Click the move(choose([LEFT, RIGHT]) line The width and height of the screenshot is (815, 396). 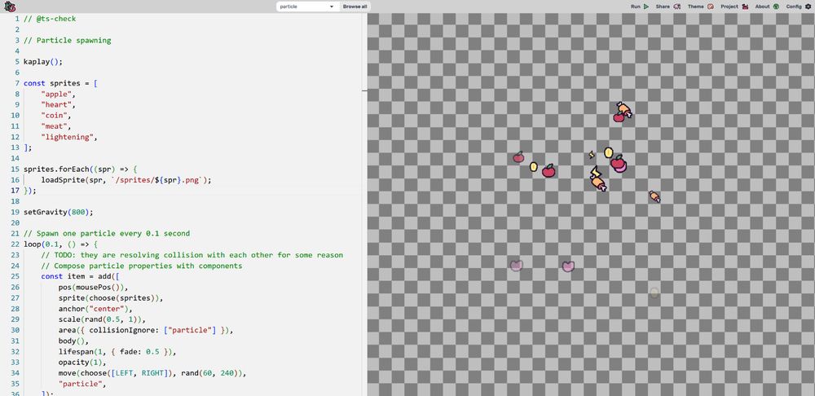coord(152,373)
